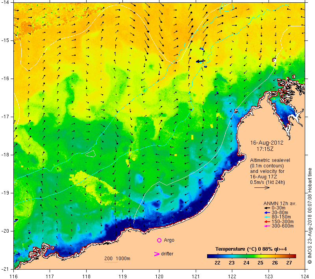Click the '-21' latitude axis label
The image size is (315, 279).
[x=5, y=269]
